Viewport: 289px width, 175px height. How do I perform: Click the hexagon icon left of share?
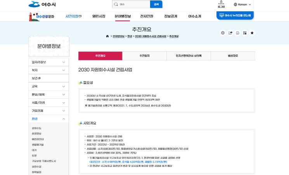[223, 33]
